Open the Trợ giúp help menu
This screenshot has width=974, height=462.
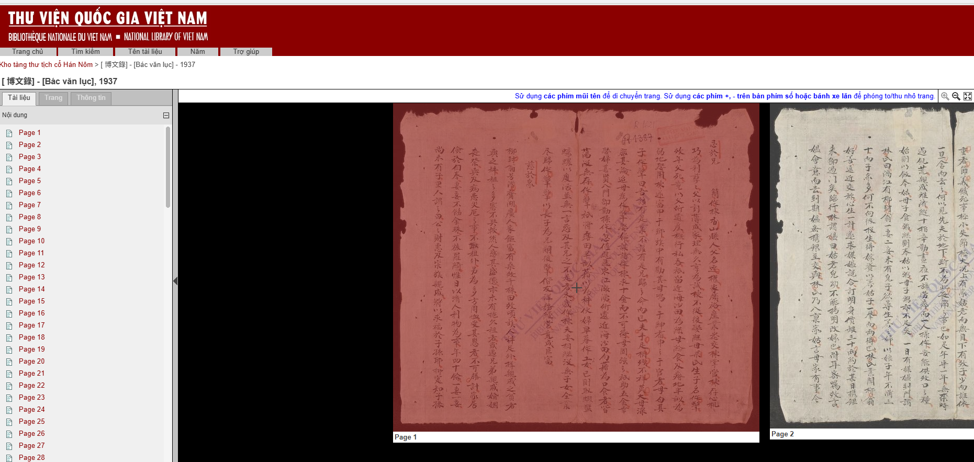tap(246, 51)
